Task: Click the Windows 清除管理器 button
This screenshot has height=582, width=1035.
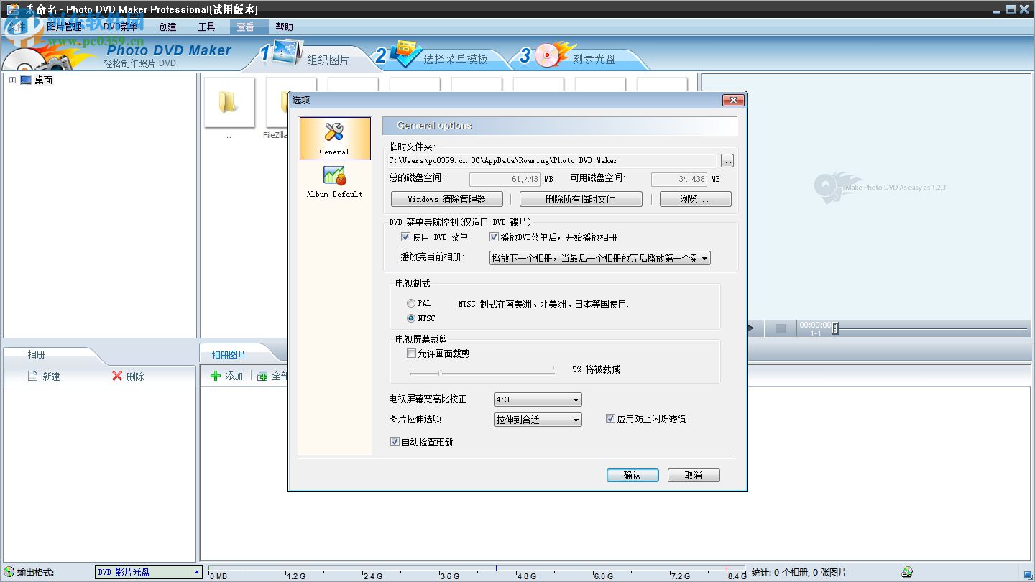Action: 446,199
